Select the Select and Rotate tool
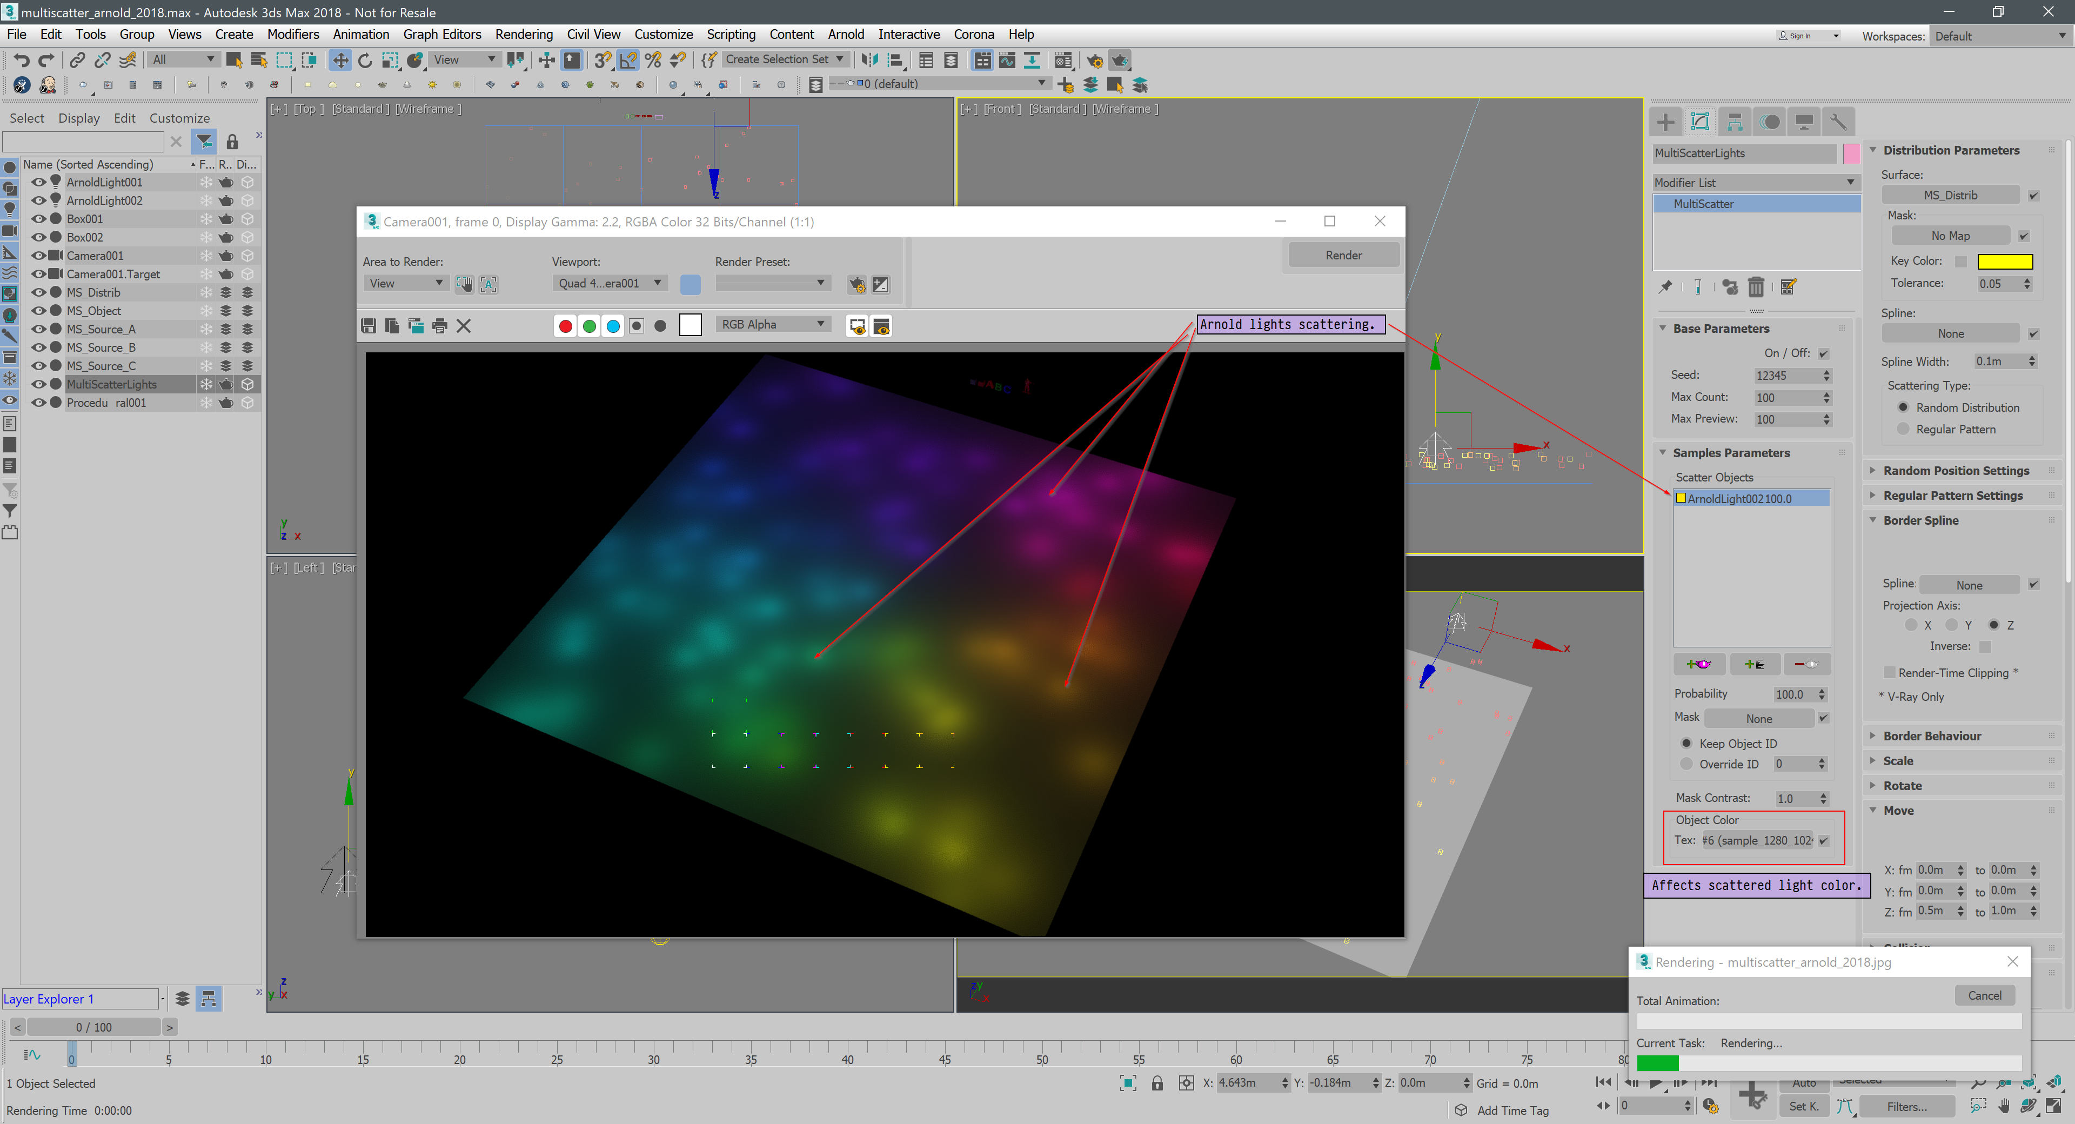The image size is (2075, 1124). pos(365,59)
